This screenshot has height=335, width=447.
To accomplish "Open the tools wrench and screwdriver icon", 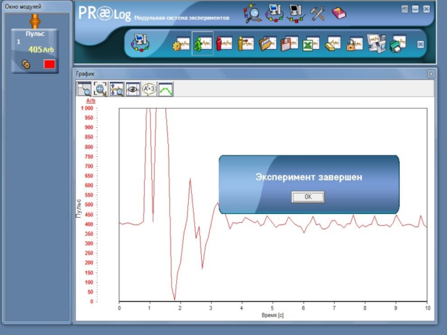I will pyautogui.click(x=318, y=13).
